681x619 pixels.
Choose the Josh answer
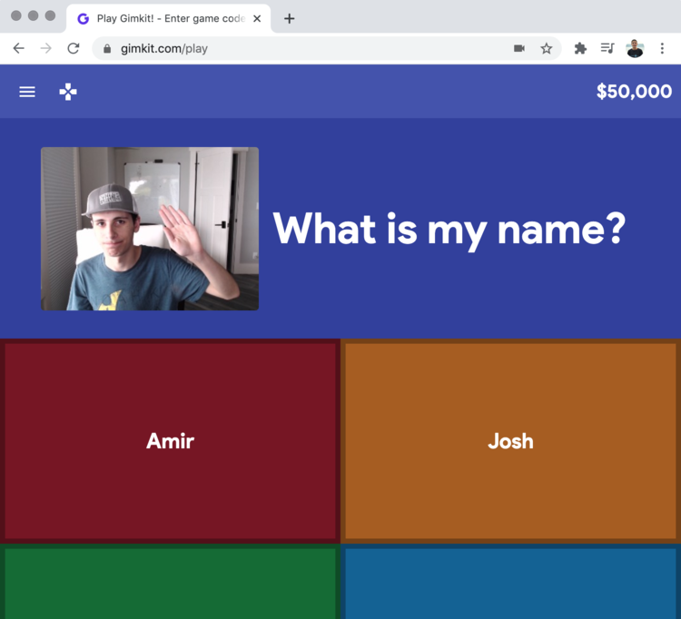click(x=510, y=441)
